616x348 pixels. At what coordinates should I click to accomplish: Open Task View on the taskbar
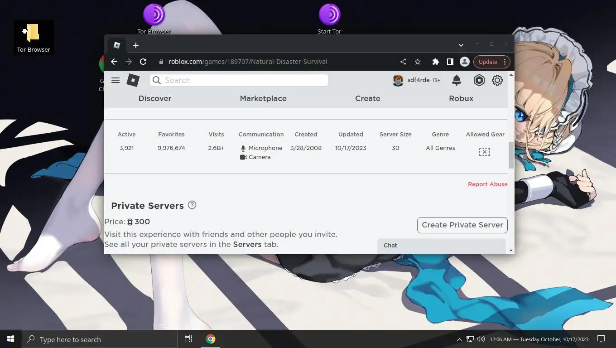click(x=188, y=339)
